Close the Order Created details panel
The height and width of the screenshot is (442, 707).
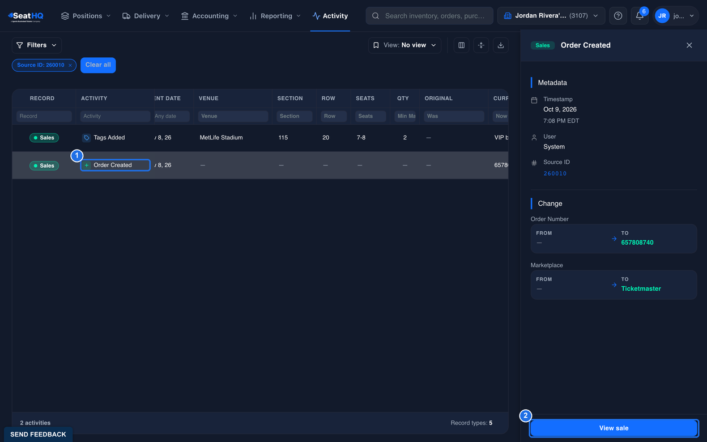(689, 45)
